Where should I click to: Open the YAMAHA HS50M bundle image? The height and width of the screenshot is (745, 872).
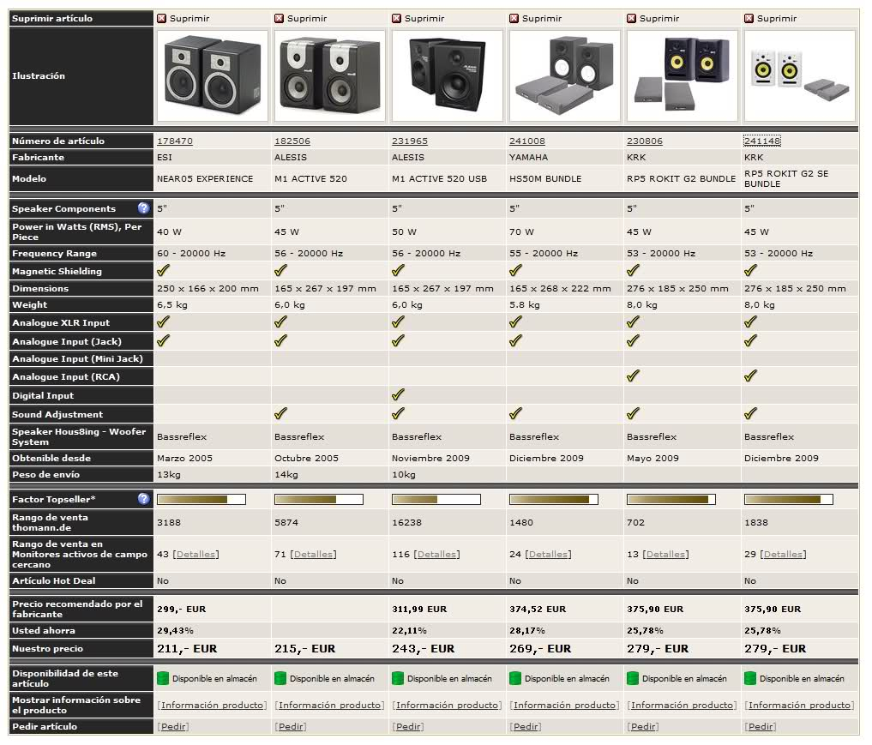pos(564,75)
